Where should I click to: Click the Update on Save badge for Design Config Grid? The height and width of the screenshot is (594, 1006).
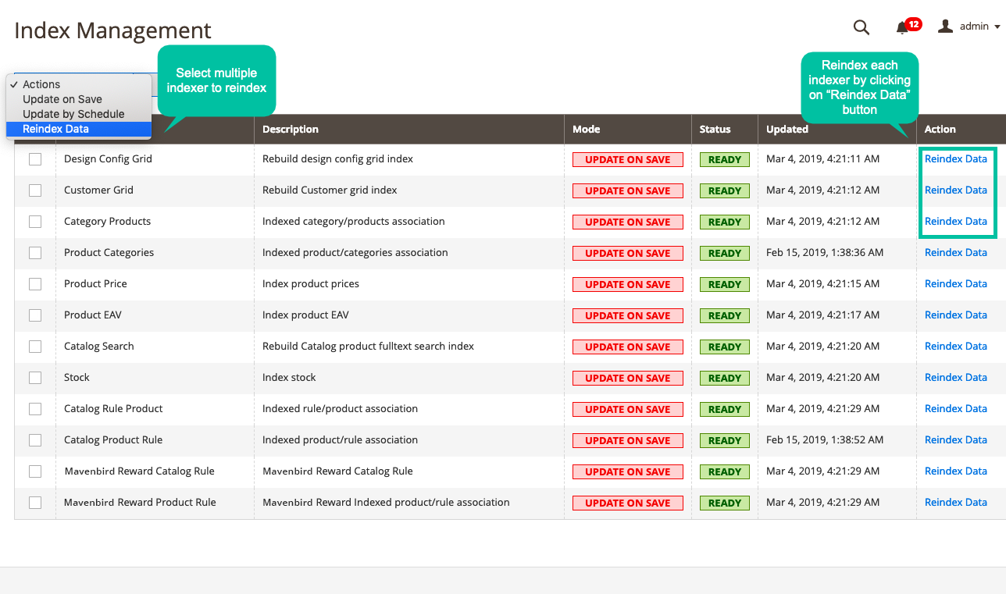pos(628,159)
